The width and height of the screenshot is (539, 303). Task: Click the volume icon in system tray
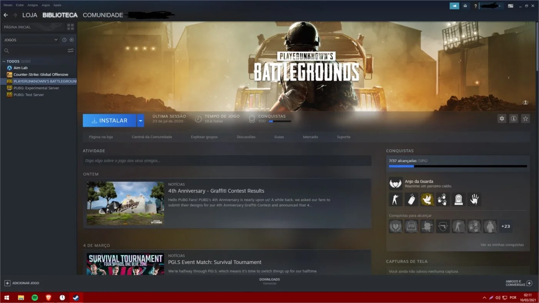[x=497, y=298]
